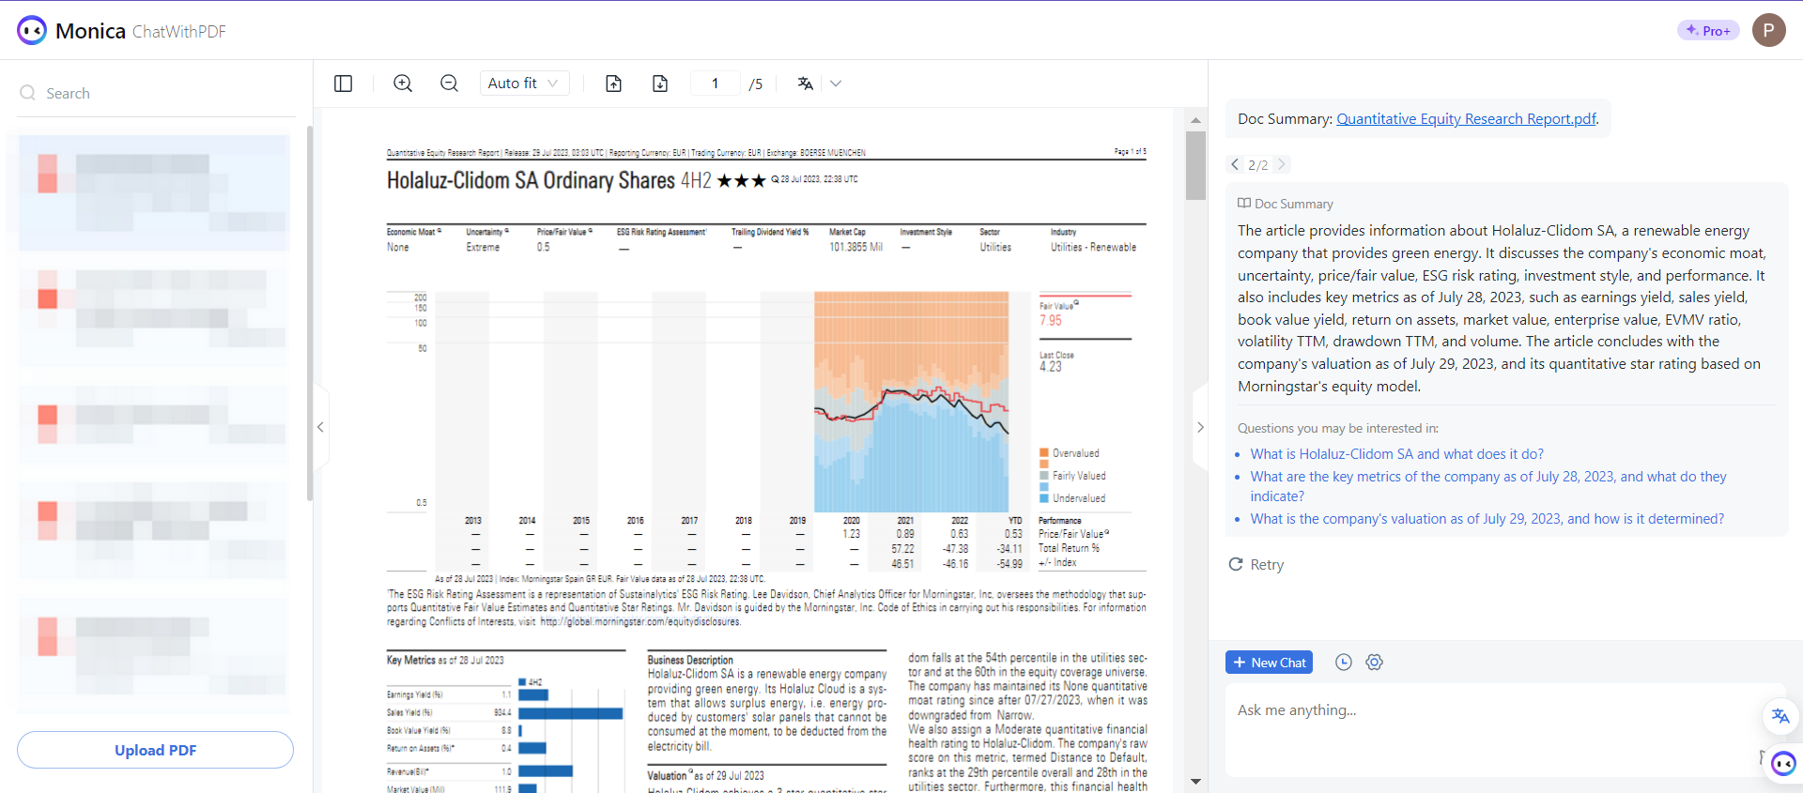This screenshot has width=1803, height=793.
Task: Select the fourth PDF in list
Action: pos(155,530)
